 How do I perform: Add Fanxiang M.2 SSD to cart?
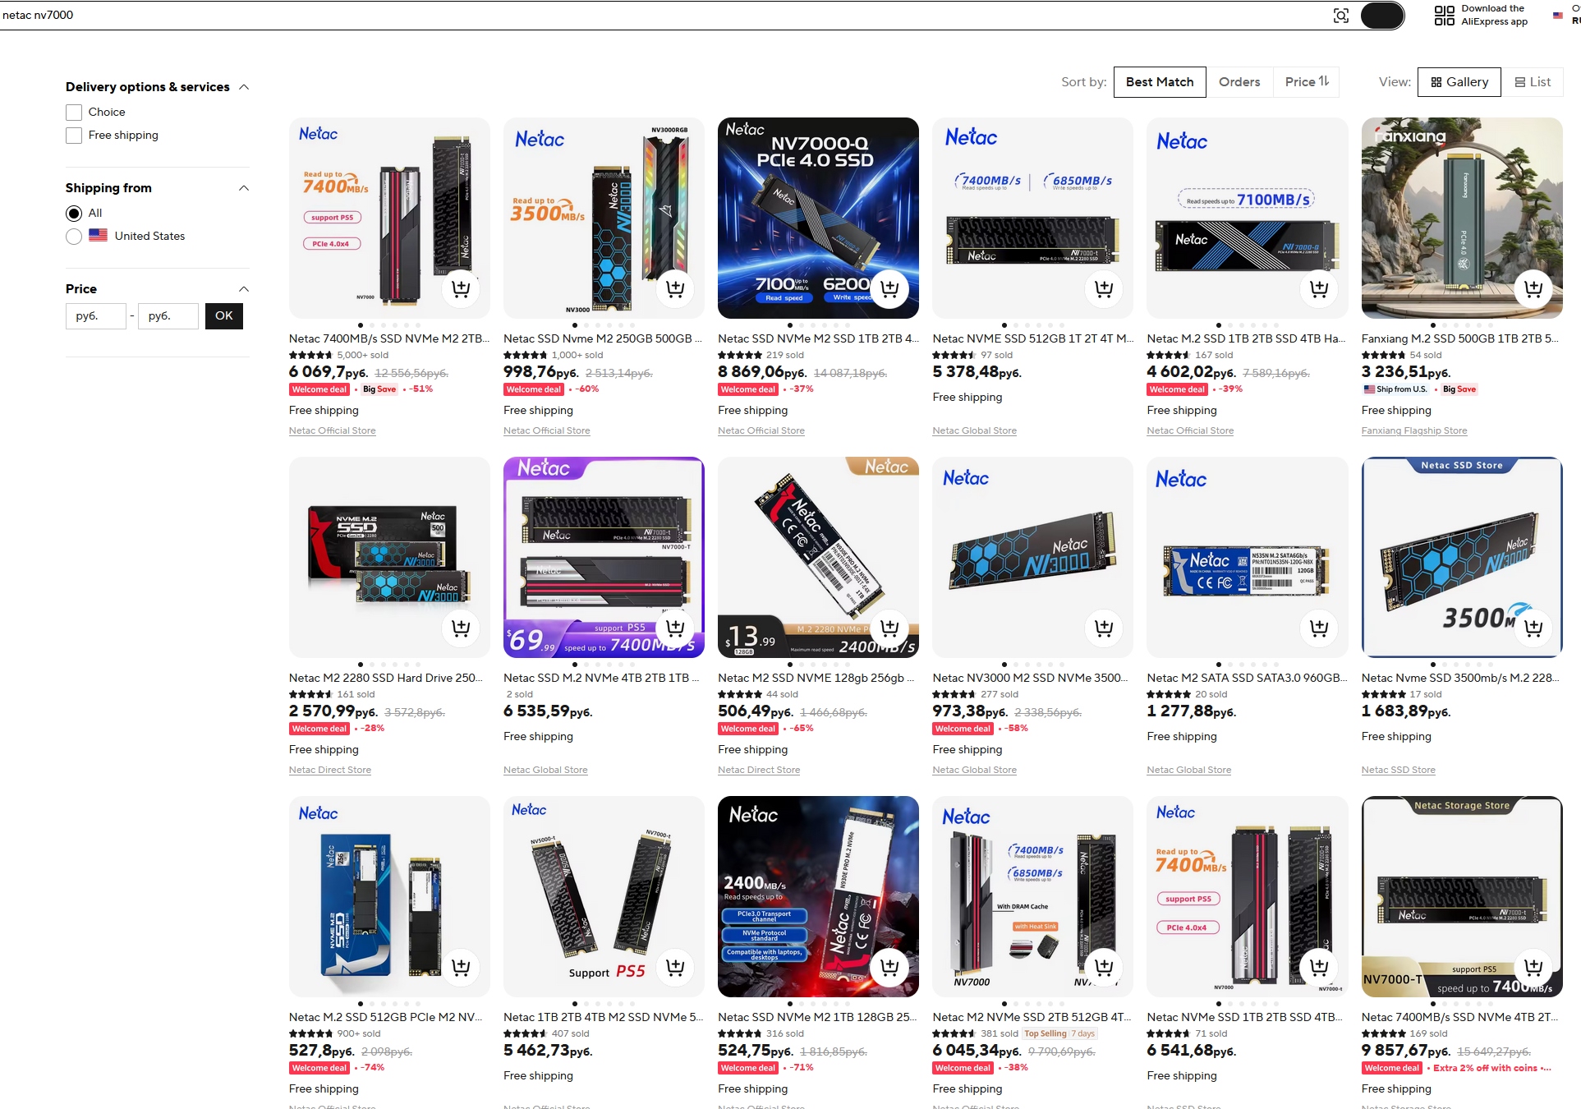1533,288
